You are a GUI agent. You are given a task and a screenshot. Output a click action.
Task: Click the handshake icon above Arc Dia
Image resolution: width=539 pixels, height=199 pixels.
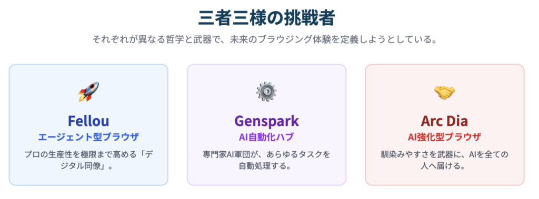pyautogui.click(x=444, y=92)
